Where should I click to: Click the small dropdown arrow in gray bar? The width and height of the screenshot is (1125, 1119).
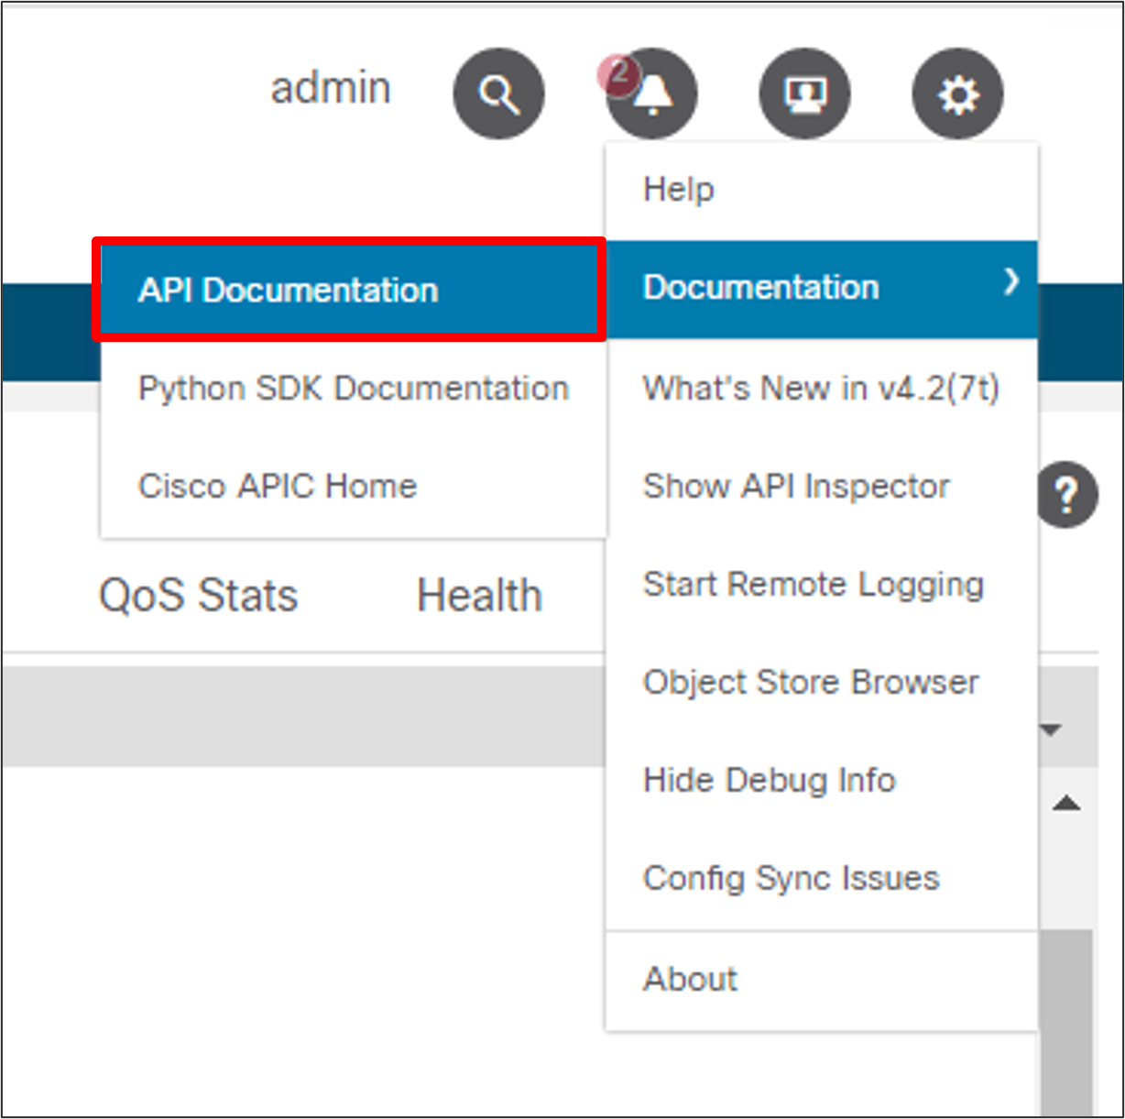coord(1051,730)
